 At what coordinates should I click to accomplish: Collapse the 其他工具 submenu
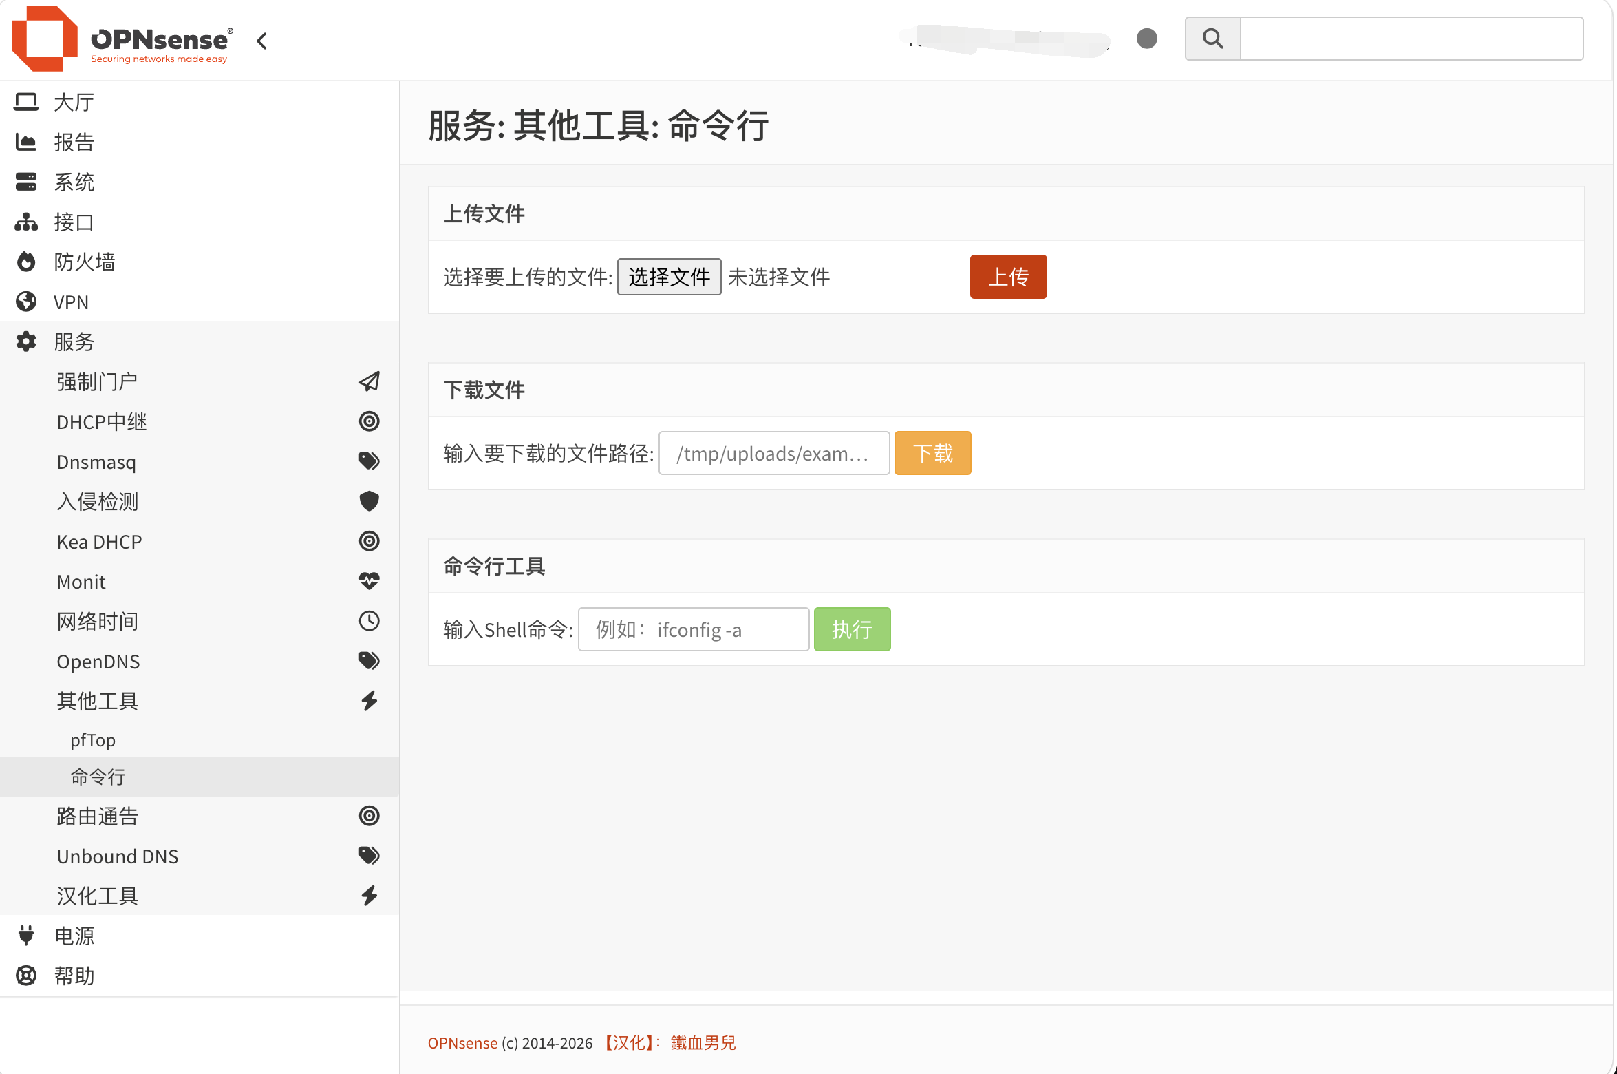pyautogui.click(x=200, y=701)
